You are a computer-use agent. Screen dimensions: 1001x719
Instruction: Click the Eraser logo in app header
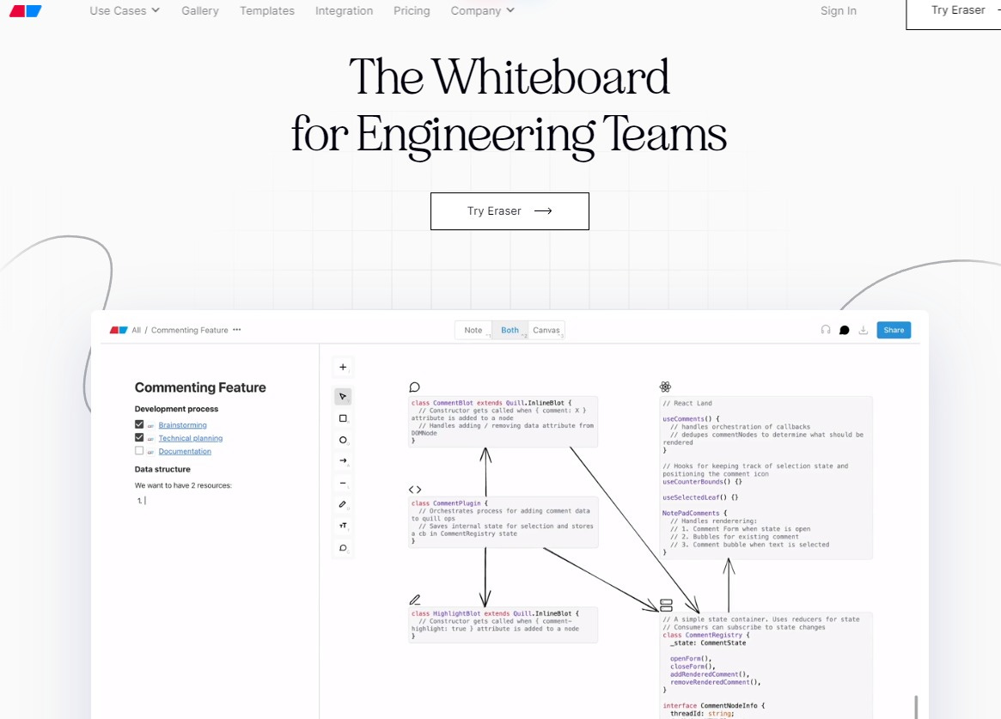(x=119, y=330)
